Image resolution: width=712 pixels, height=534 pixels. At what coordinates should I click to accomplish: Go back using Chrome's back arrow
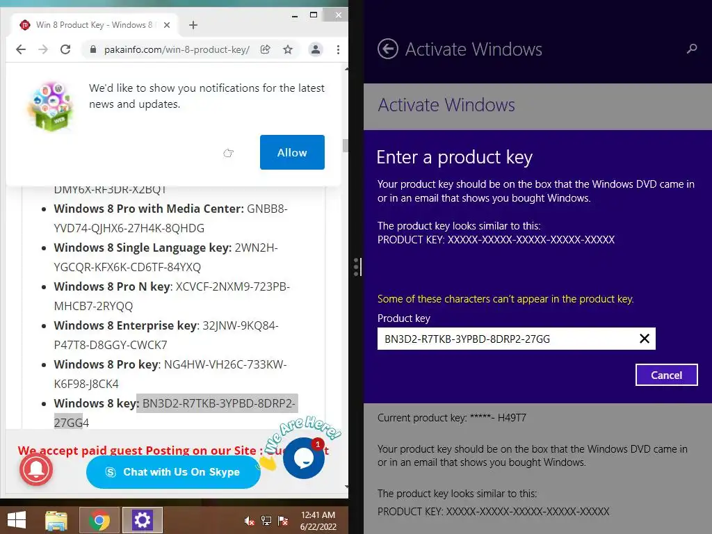coord(21,49)
